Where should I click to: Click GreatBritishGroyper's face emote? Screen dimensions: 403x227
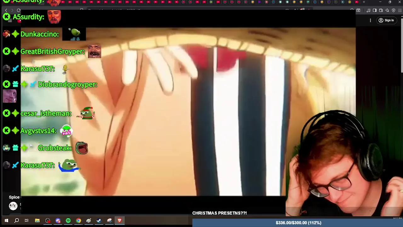[x=94, y=51]
